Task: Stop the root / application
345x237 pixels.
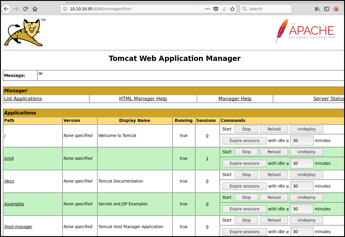Action: 247,129
